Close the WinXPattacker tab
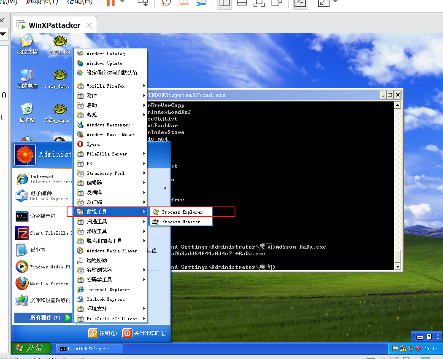This screenshot has height=359, width=443. point(89,25)
